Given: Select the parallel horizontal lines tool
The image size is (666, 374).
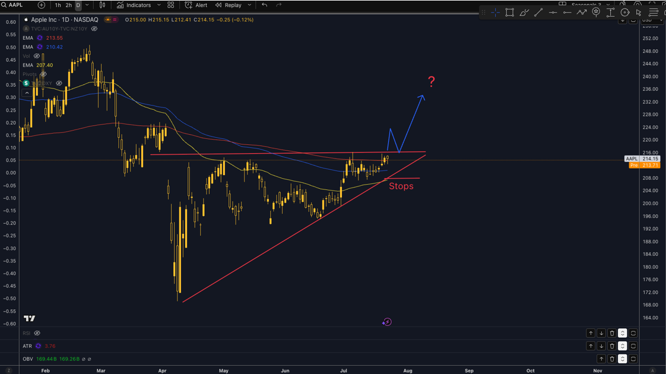Looking at the screenshot, I should pyautogui.click(x=654, y=12).
